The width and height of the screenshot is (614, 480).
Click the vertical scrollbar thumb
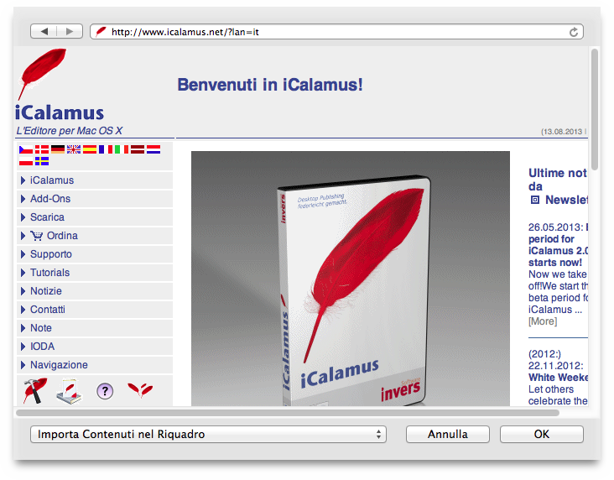[595, 109]
